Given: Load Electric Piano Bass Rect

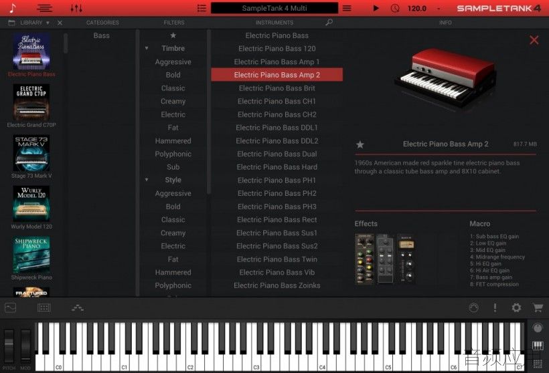Looking at the screenshot, I should (x=277, y=219).
